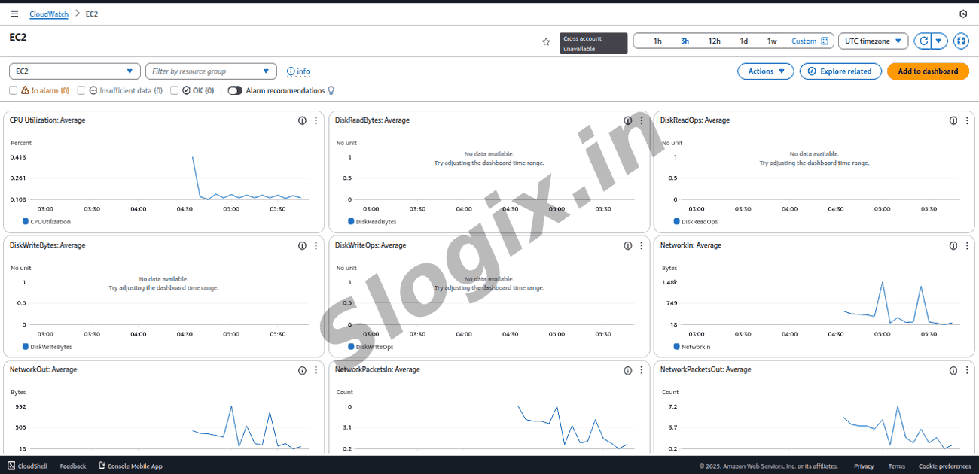Launch CloudShell from footer
Screen dimensions: 979x474
point(27,466)
